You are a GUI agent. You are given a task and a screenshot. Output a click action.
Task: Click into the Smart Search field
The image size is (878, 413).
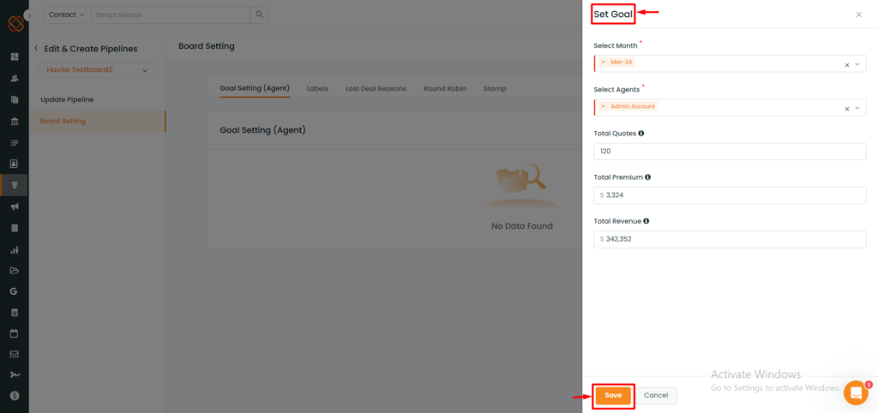[x=171, y=15]
